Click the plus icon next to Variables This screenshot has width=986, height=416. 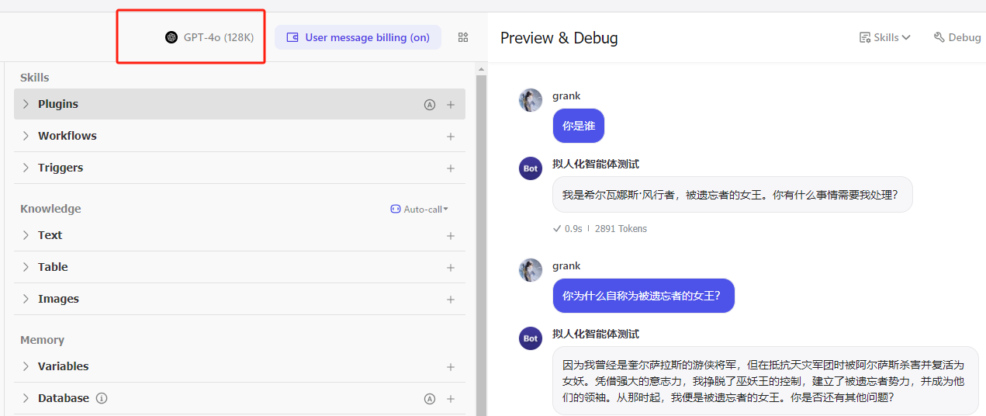pyautogui.click(x=451, y=367)
